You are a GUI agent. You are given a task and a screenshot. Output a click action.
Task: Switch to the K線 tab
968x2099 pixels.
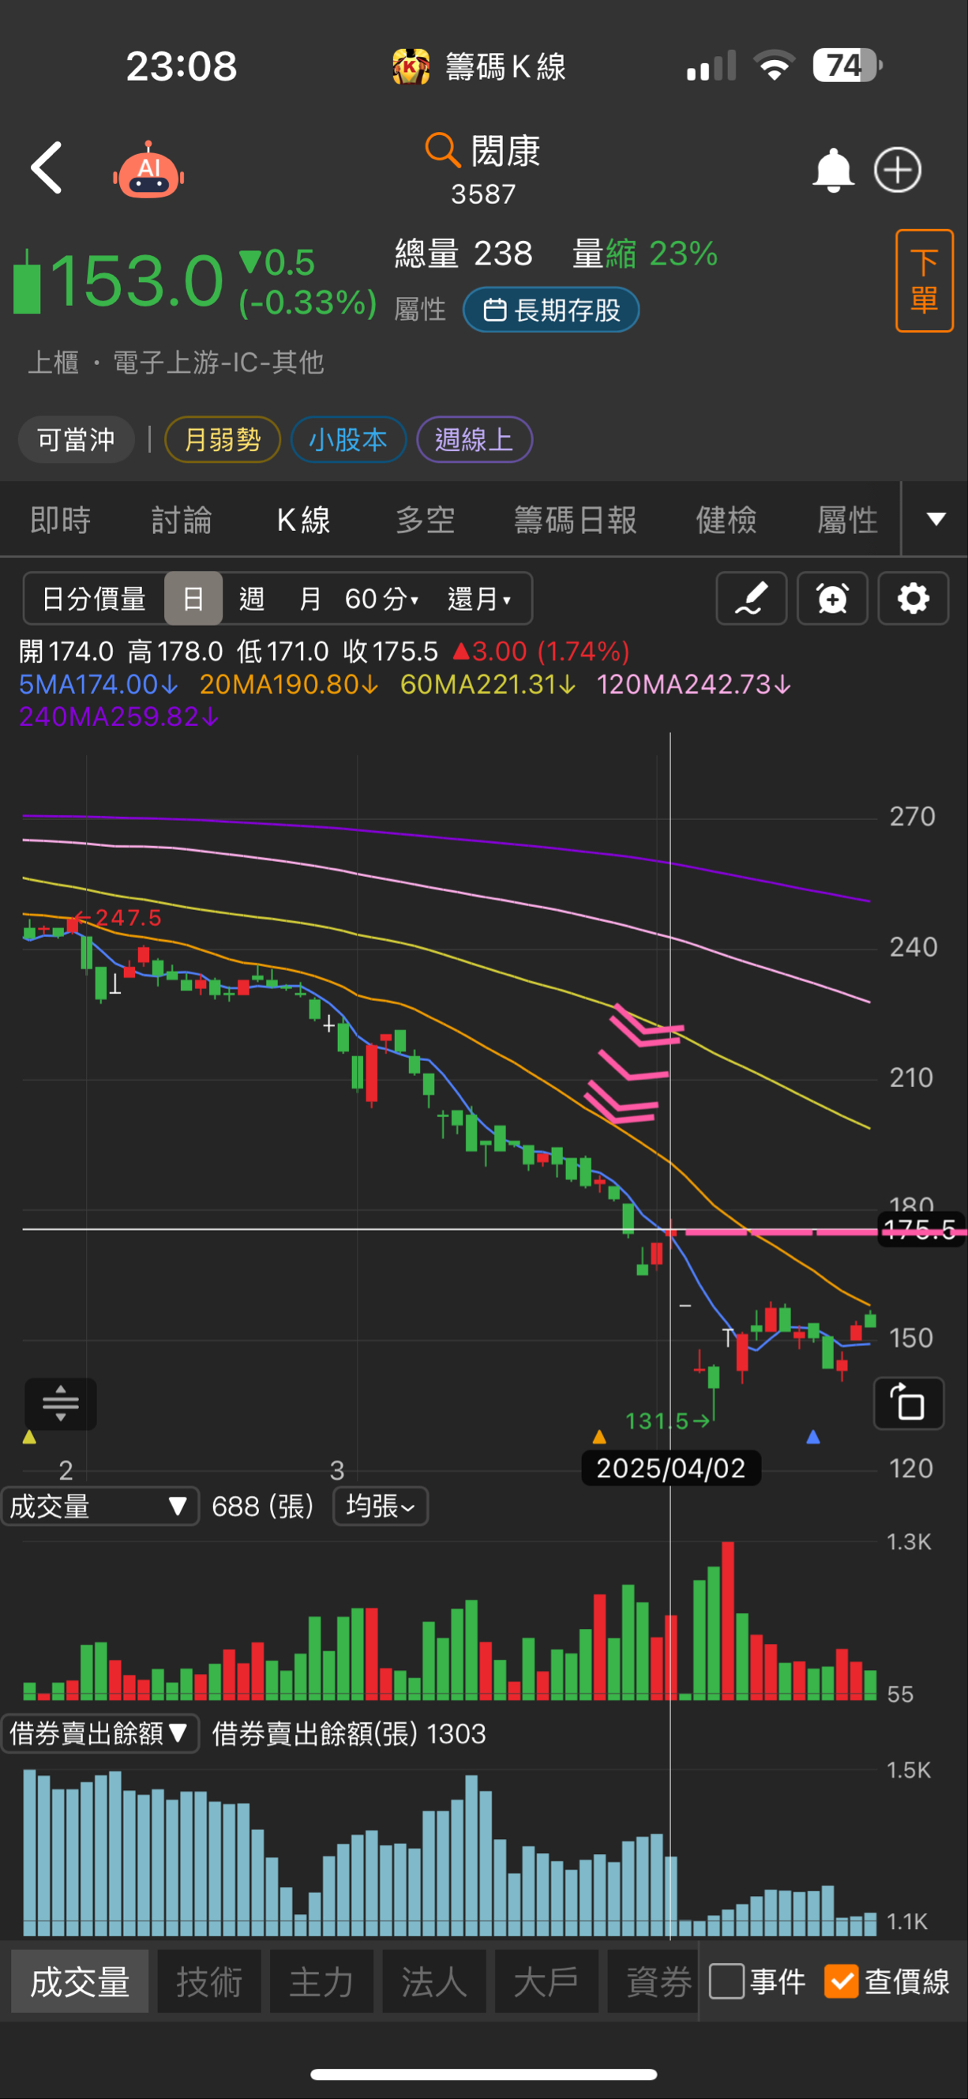304,520
